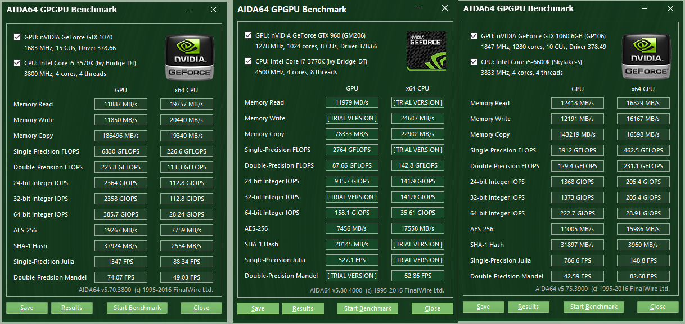Screen dimensions: 685x324
Task: Disable the GPU GeForce GTX 1060 6GB checkbox
Action: click(474, 36)
